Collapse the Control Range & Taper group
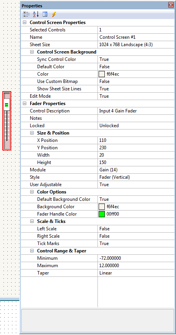 (32, 251)
